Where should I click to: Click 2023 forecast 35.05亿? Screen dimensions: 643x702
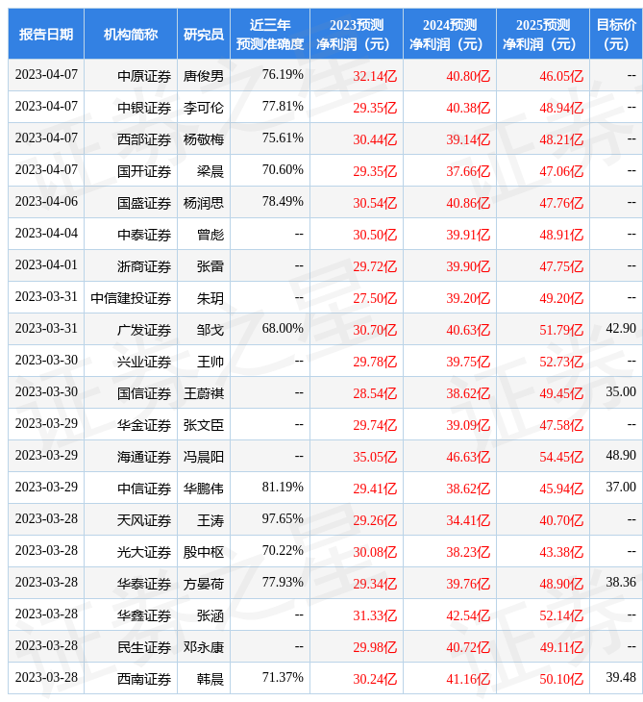375,457
